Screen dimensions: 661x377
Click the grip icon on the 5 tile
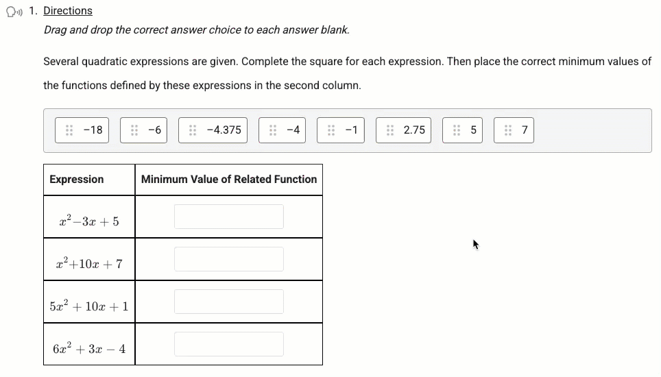457,130
